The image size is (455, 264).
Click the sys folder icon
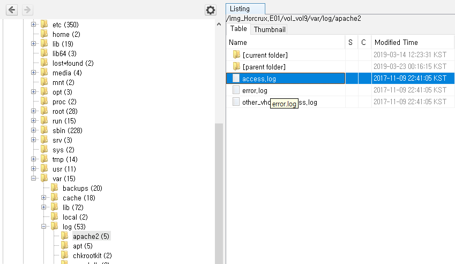pos(44,150)
